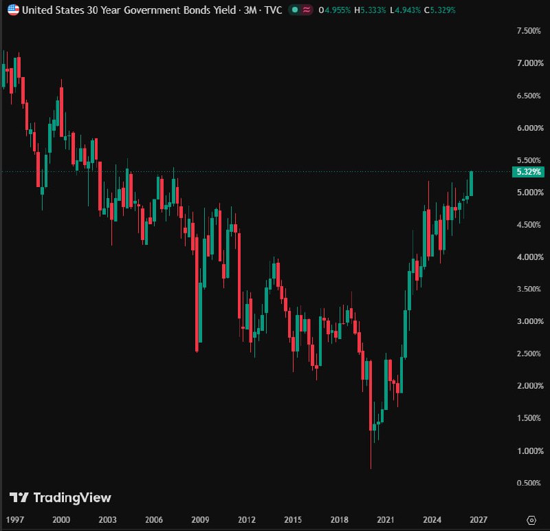Viewport: 550px width, 531px height.
Task: Click the 2.500% price axis label
Action: pos(529,354)
